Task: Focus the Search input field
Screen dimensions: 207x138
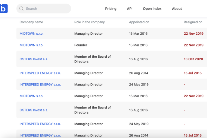Action: coord(46,9)
